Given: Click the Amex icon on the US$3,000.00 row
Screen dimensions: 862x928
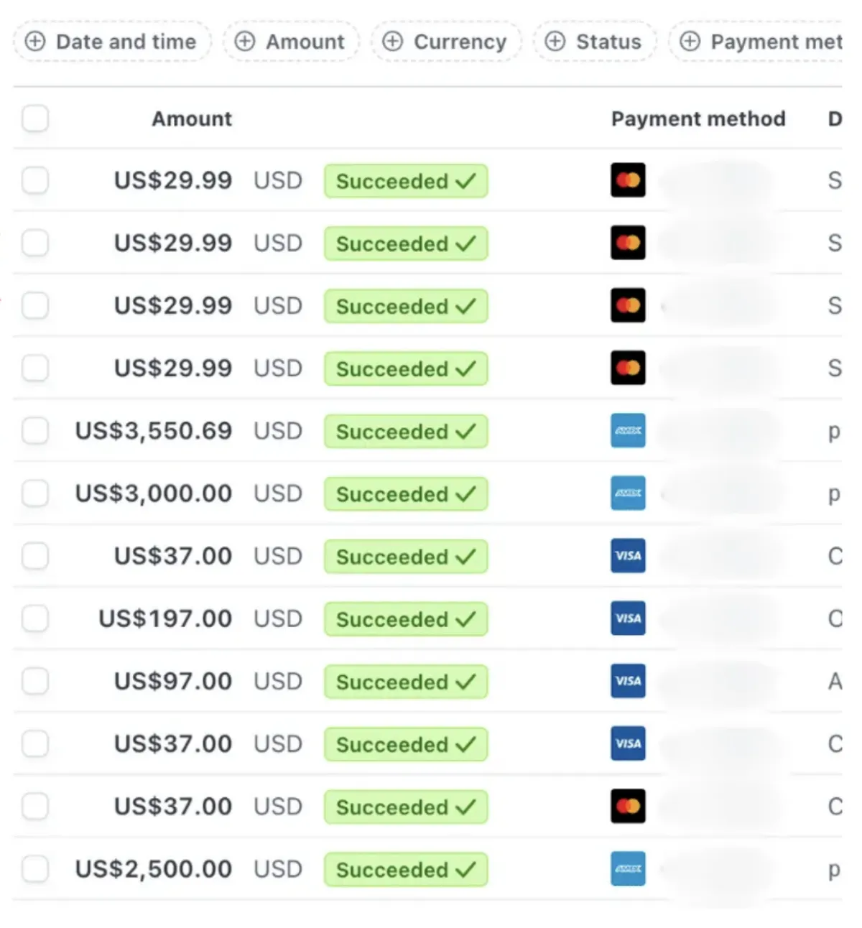Looking at the screenshot, I should tap(628, 493).
